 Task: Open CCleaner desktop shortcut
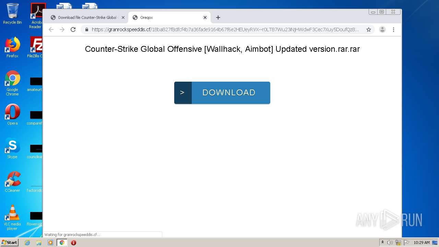(x=12, y=182)
